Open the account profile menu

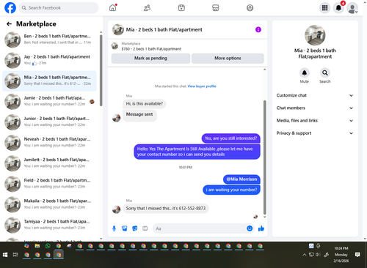352,8
